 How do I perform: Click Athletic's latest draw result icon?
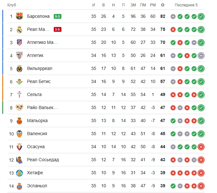201,56
